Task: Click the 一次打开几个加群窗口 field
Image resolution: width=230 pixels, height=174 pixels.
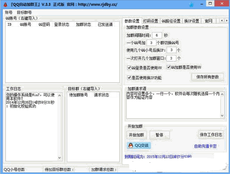Action: coord(171,58)
